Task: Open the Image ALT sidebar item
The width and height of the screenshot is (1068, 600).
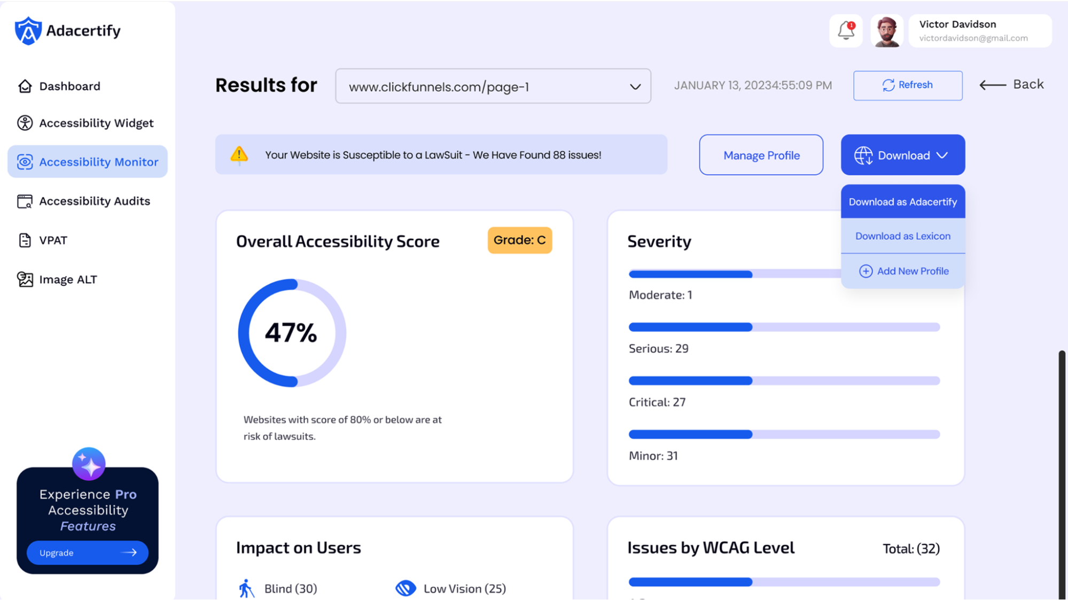Action: tap(57, 279)
